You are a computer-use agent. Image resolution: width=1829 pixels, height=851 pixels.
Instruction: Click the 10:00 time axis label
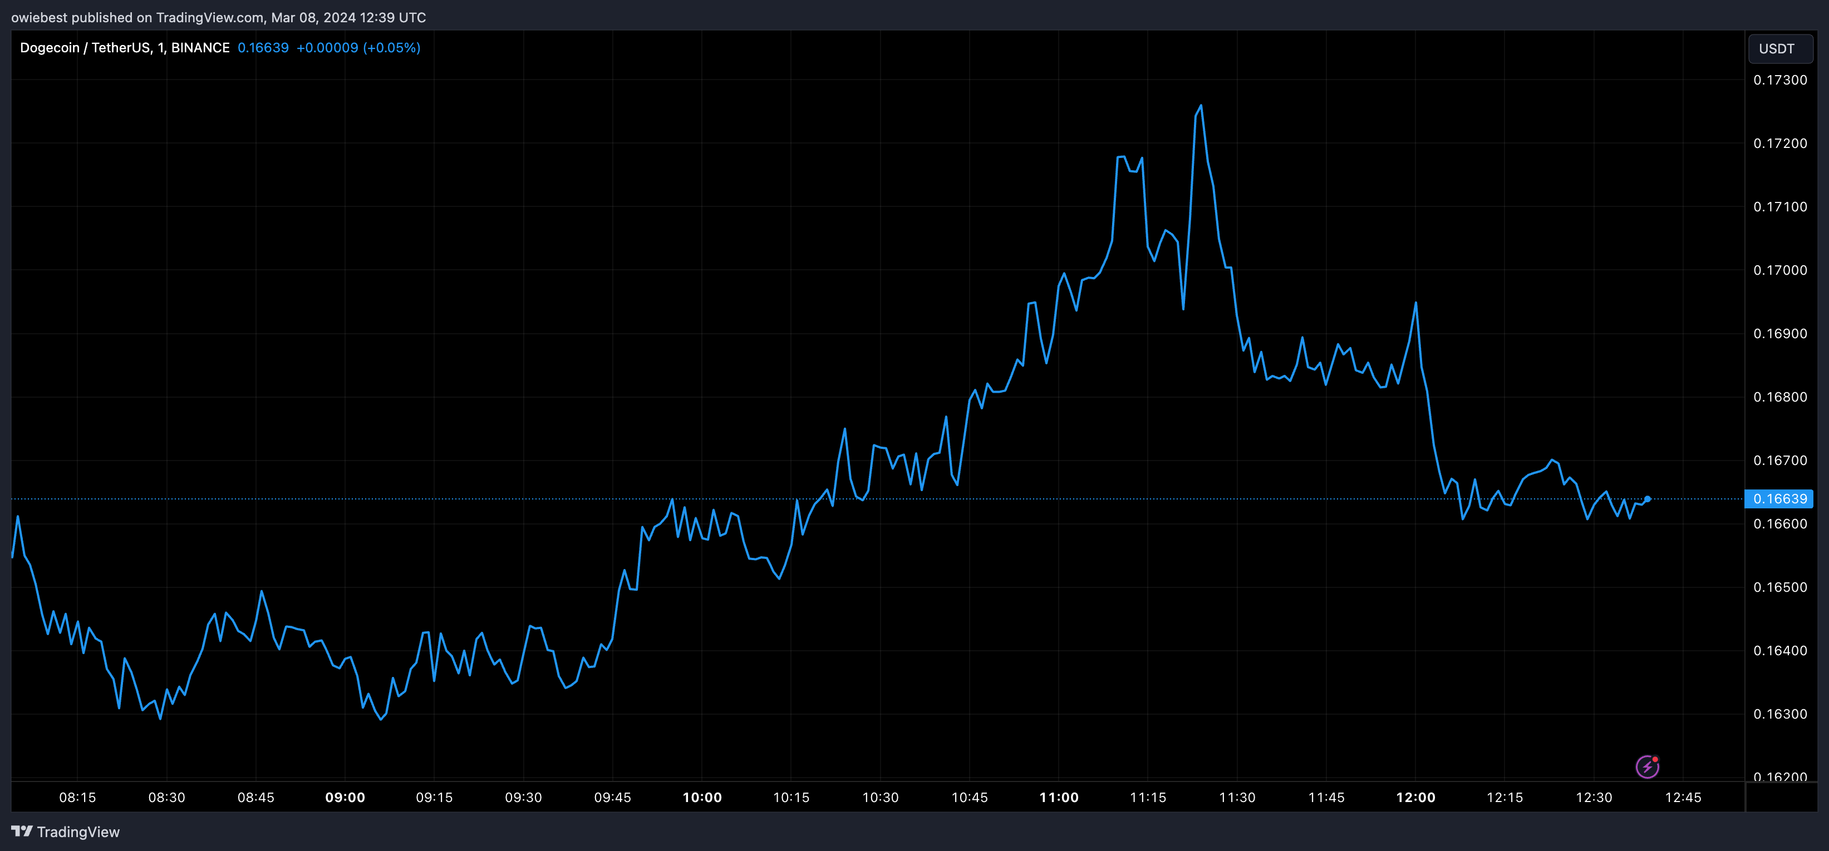(x=702, y=797)
